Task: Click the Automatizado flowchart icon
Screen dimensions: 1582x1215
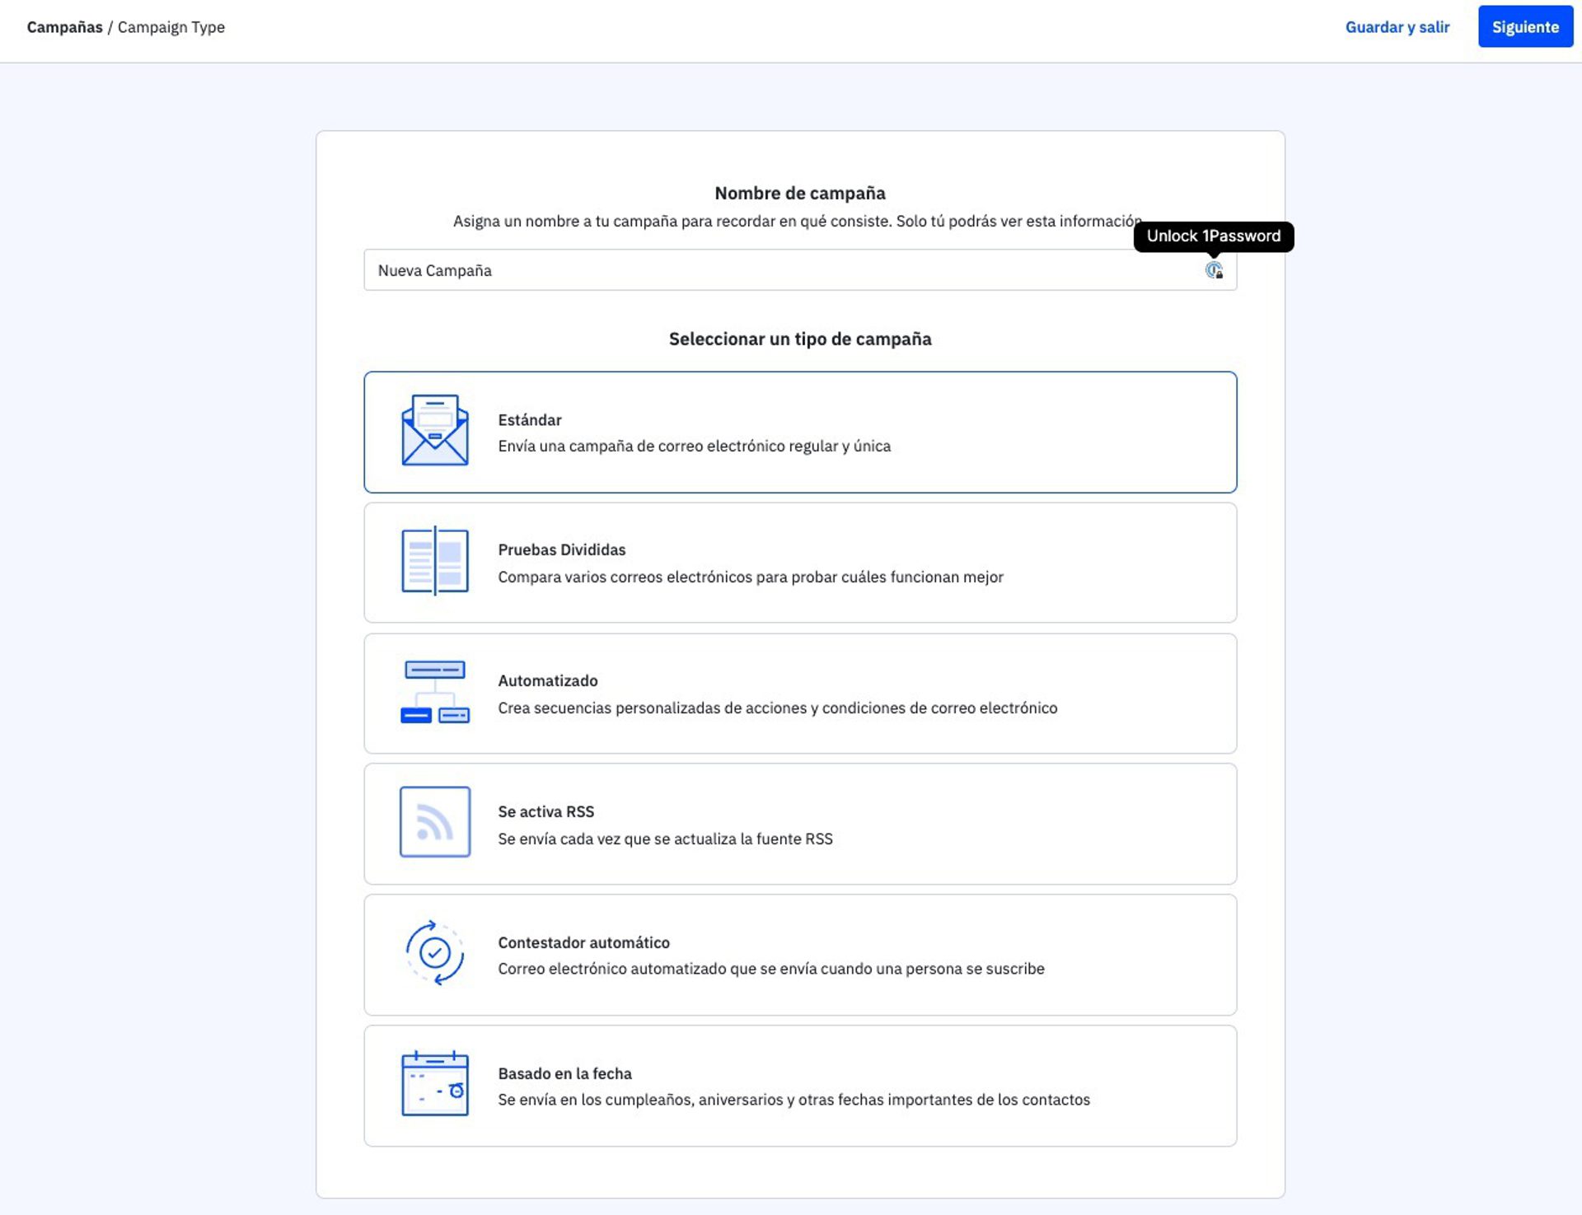Action: tap(434, 692)
